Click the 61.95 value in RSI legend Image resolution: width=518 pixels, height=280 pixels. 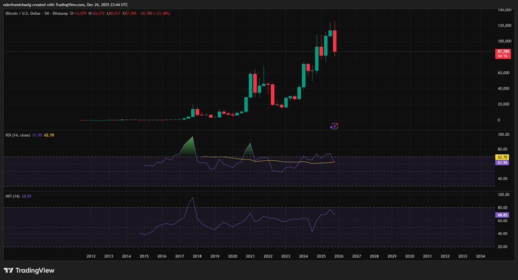click(x=37, y=135)
